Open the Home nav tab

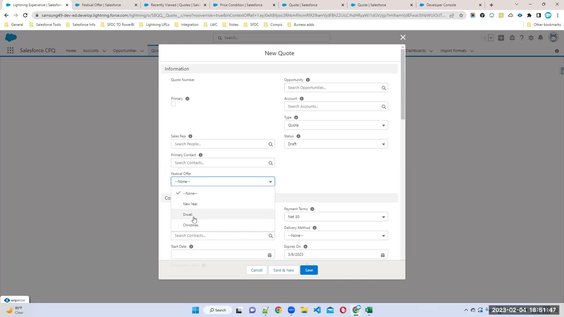(x=71, y=51)
